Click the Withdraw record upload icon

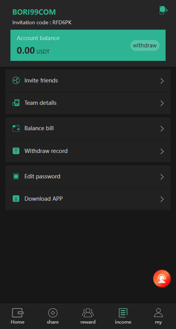coord(16,151)
